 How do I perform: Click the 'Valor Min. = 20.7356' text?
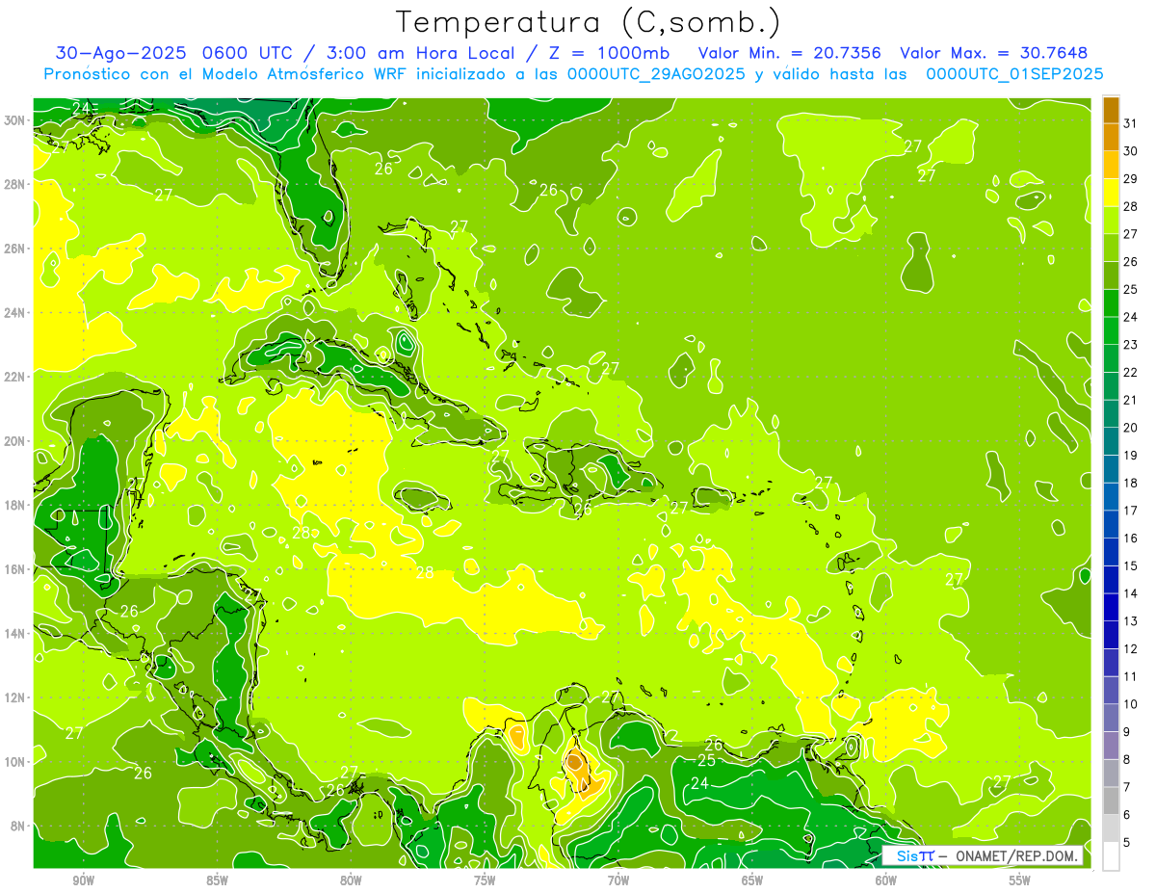click(x=791, y=53)
